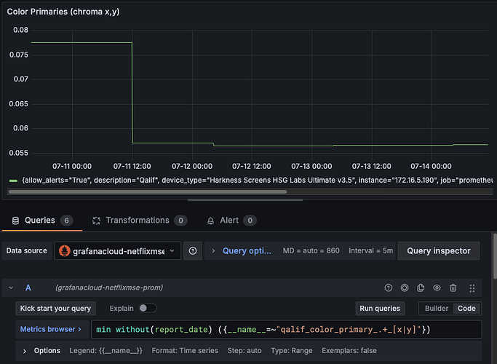This screenshot has height=364, width=497.
Task: Click the Exemplars: false option text
Action: pyautogui.click(x=349, y=351)
